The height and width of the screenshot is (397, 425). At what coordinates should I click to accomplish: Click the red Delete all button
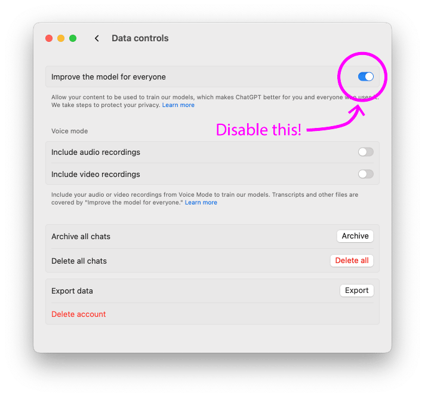tap(352, 261)
